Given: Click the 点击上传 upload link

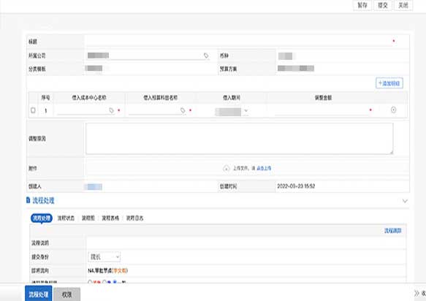Looking at the screenshot, I should click(x=264, y=169).
